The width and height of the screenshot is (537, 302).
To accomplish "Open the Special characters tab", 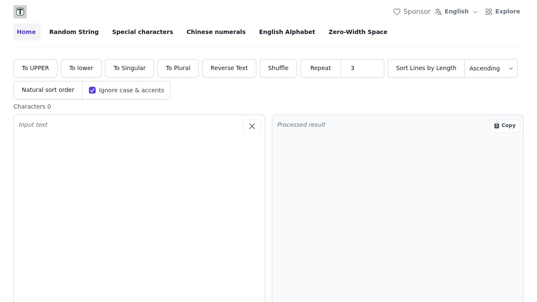I will tap(143, 32).
